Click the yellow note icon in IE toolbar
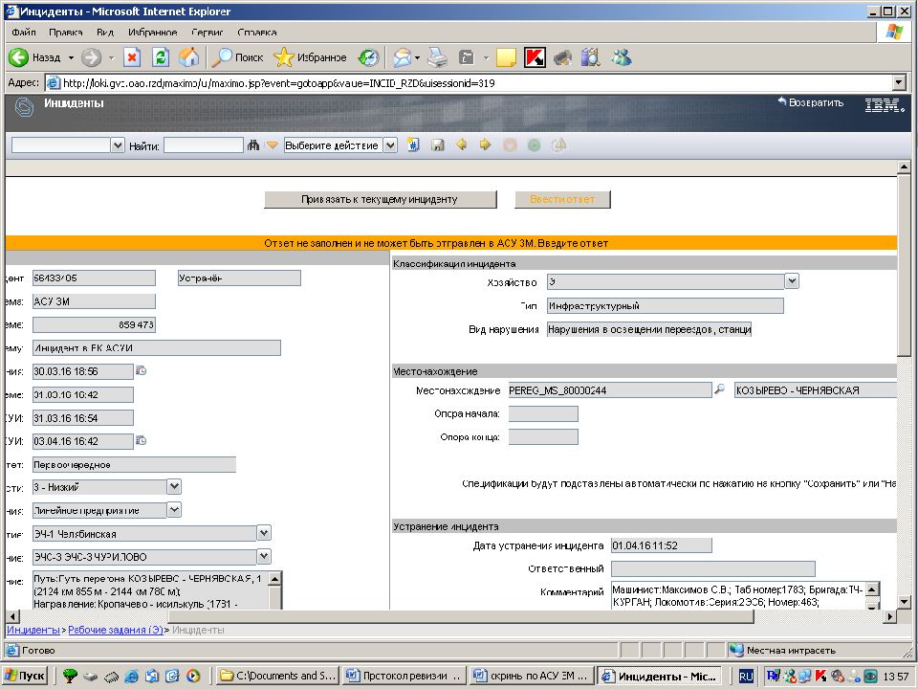918x689 pixels. pos(506,57)
